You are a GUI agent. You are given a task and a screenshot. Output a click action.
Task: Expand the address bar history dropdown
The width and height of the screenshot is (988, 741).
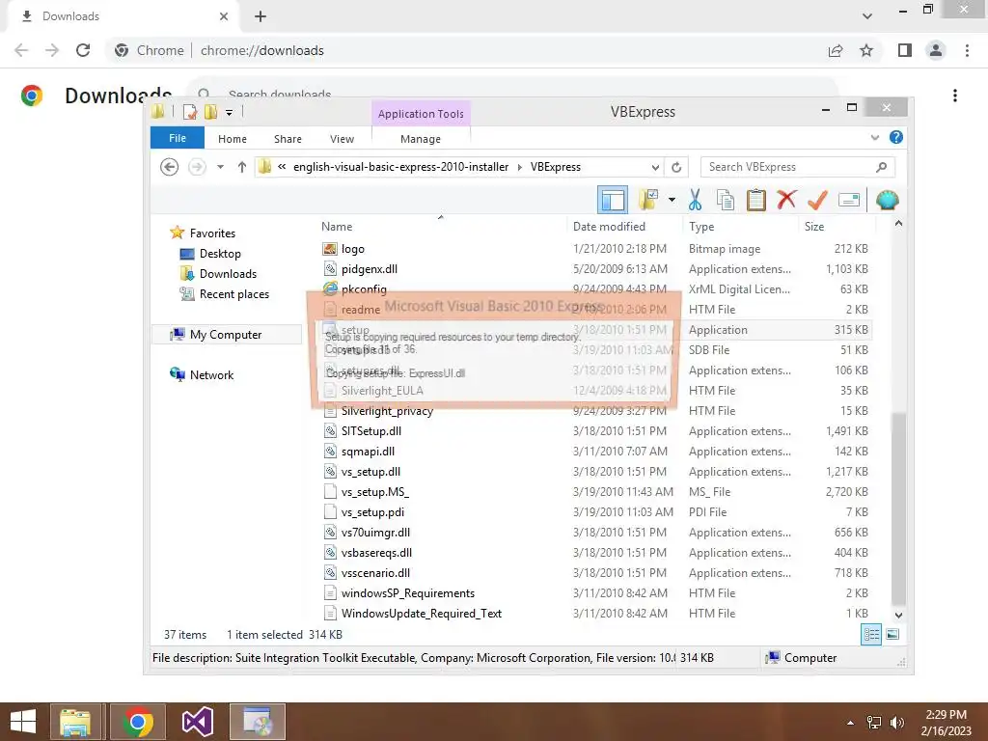tap(655, 167)
